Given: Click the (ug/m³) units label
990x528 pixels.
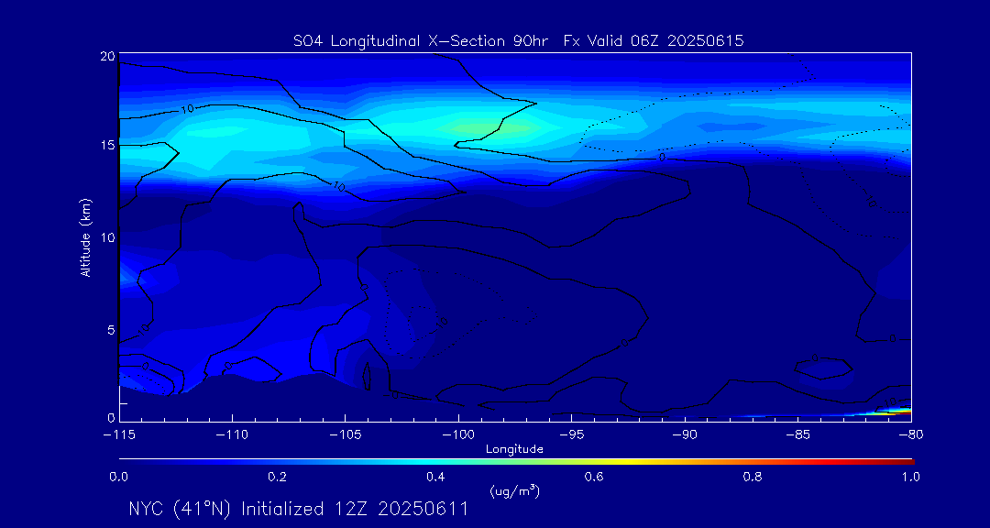Looking at the screenshot, I should [514, 490].
